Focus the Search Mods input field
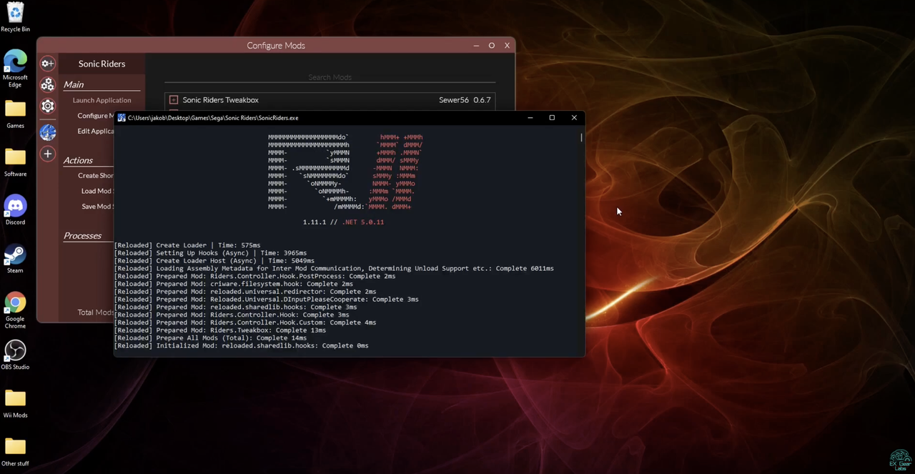 coord(330,77)
